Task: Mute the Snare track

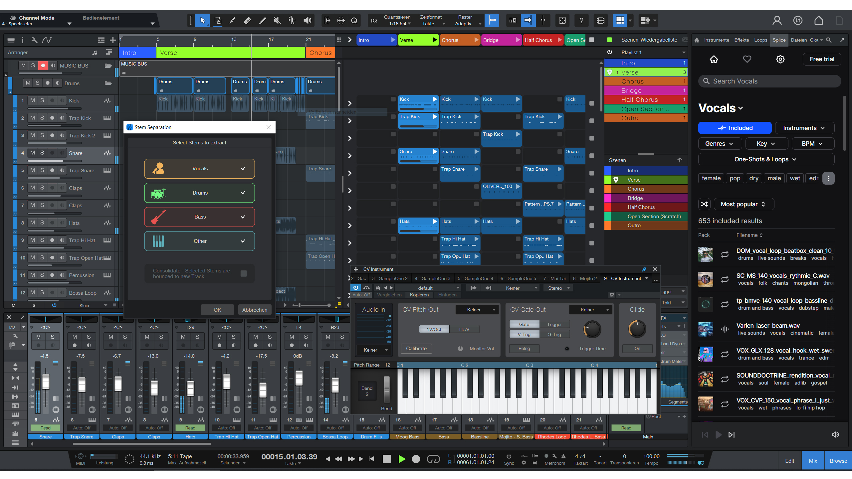Action: pyautogui.click(x=33, y=153)
